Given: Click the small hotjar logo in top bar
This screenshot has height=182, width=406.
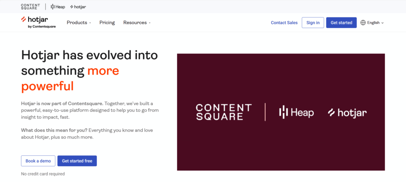Looking at the screenshot, I should (78, 7).
